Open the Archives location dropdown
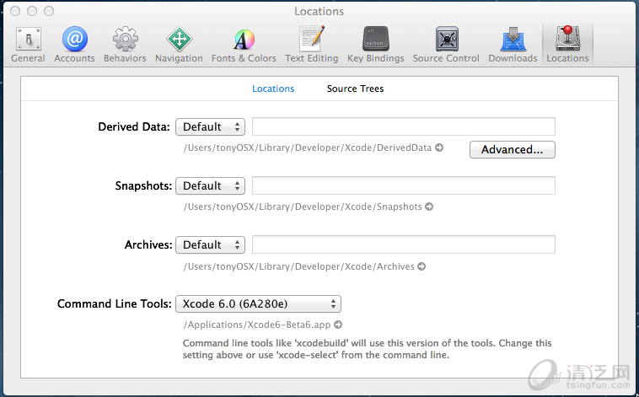 click(210, 245)
